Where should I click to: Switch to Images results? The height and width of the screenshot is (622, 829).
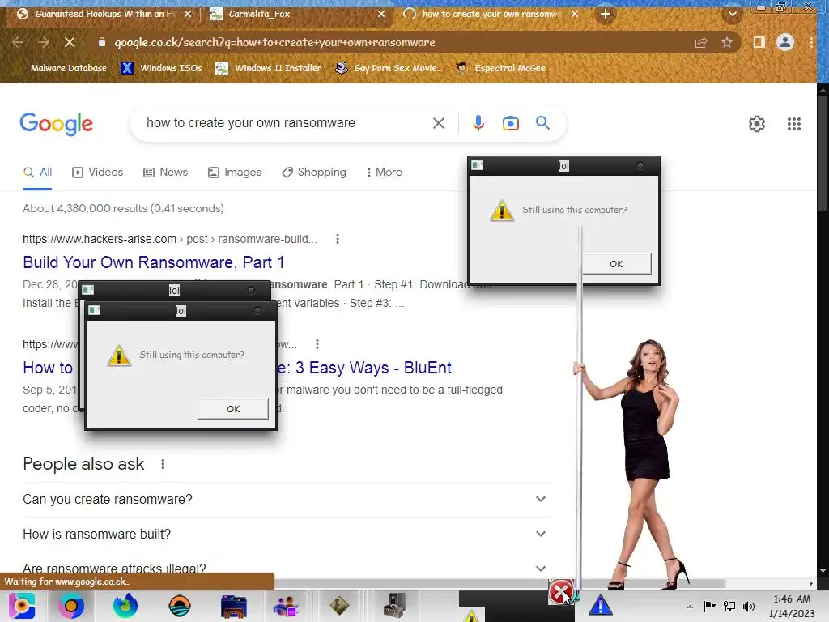coord(236,173)
